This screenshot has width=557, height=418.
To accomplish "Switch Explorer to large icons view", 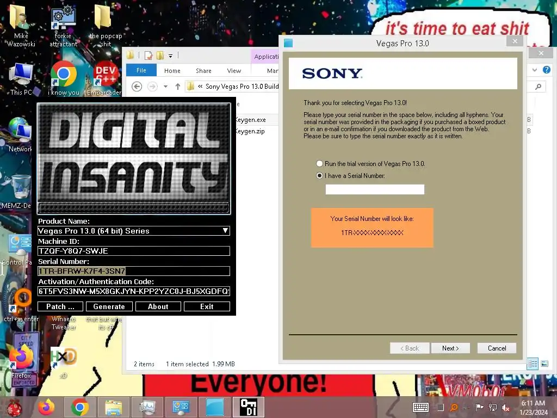I will [x=544, y=364].
